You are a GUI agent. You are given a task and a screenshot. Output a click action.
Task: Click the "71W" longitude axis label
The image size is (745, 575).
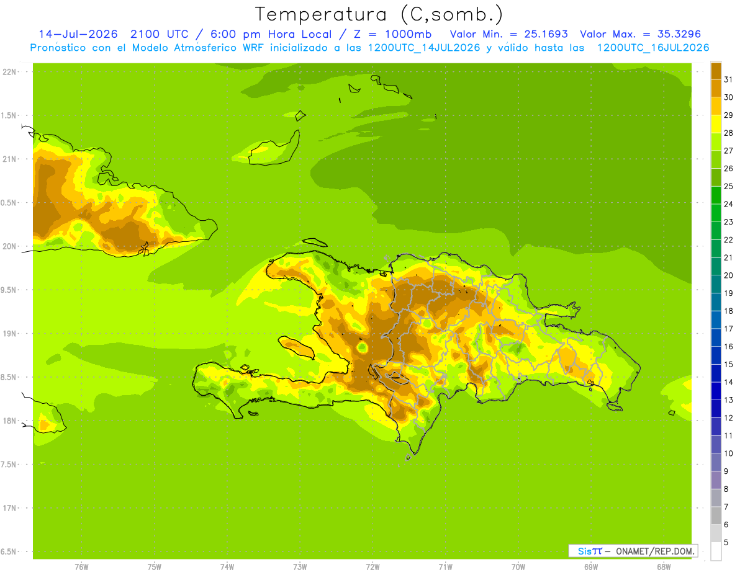tap(445, 567)
